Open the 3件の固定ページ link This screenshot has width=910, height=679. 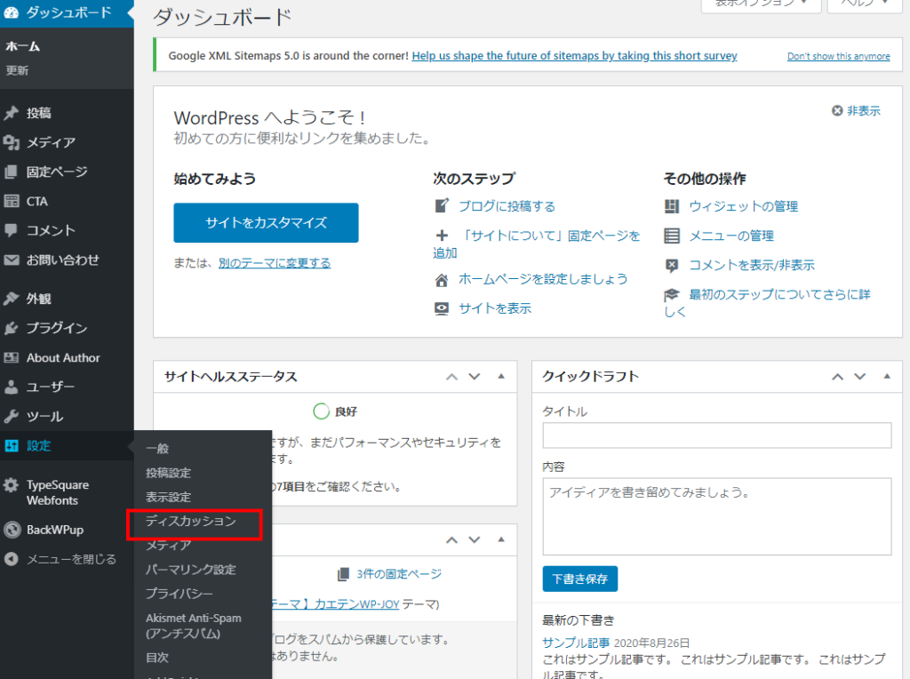coord(399,574)
